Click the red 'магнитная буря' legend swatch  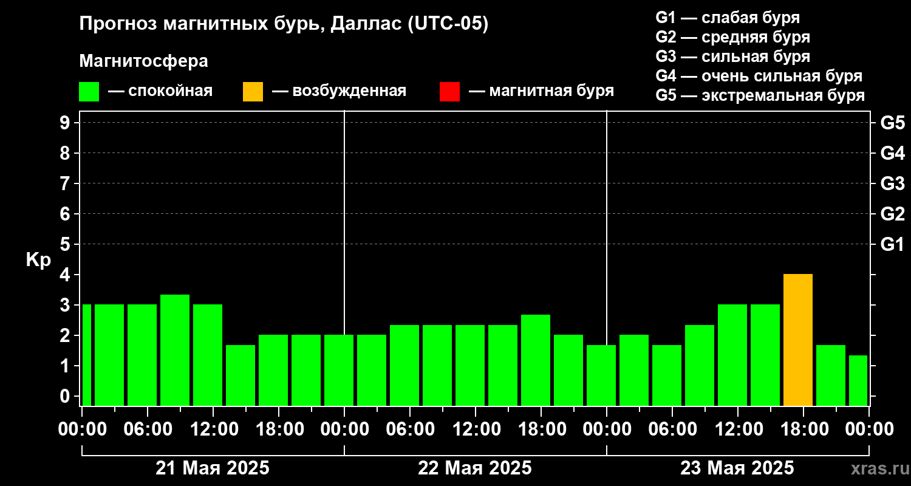tap(449, 92)
